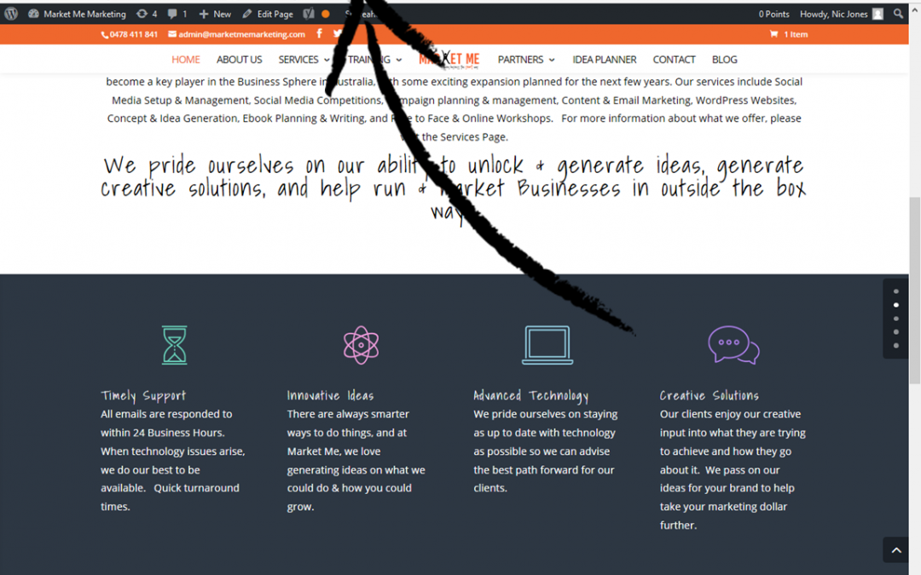Open the New content menu label
Image resolution: width=921 pixels, height=575 pixels.
coord(222,14)
